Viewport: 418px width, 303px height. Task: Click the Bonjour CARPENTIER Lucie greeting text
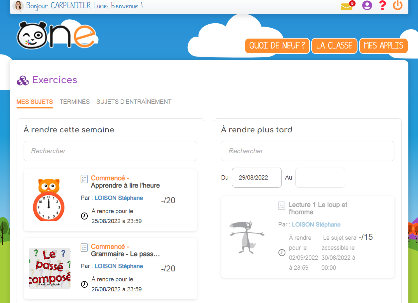pos(85,6)
